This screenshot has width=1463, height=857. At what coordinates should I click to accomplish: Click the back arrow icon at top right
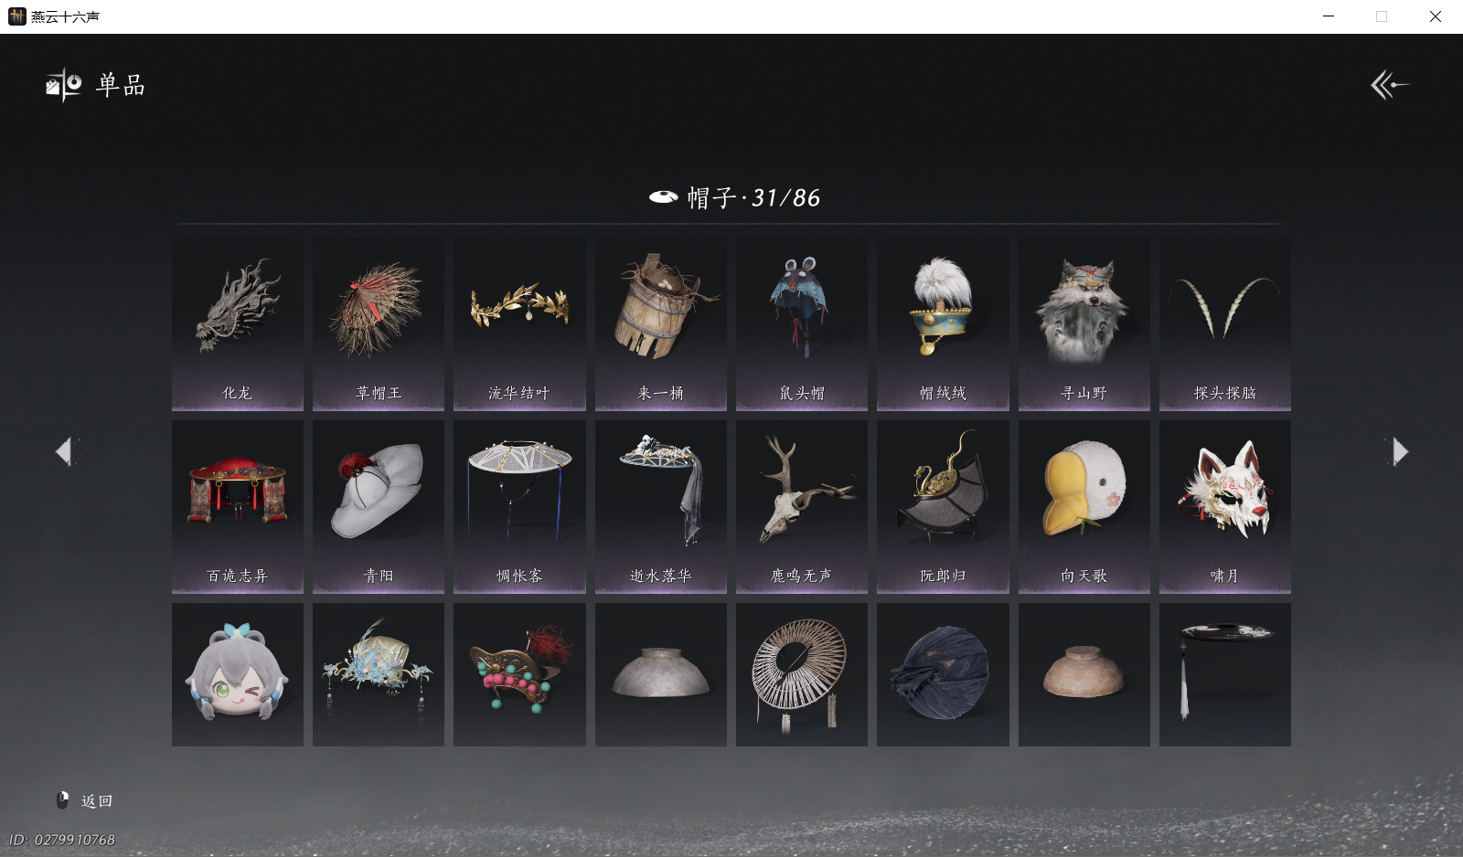pos(1389,85)
